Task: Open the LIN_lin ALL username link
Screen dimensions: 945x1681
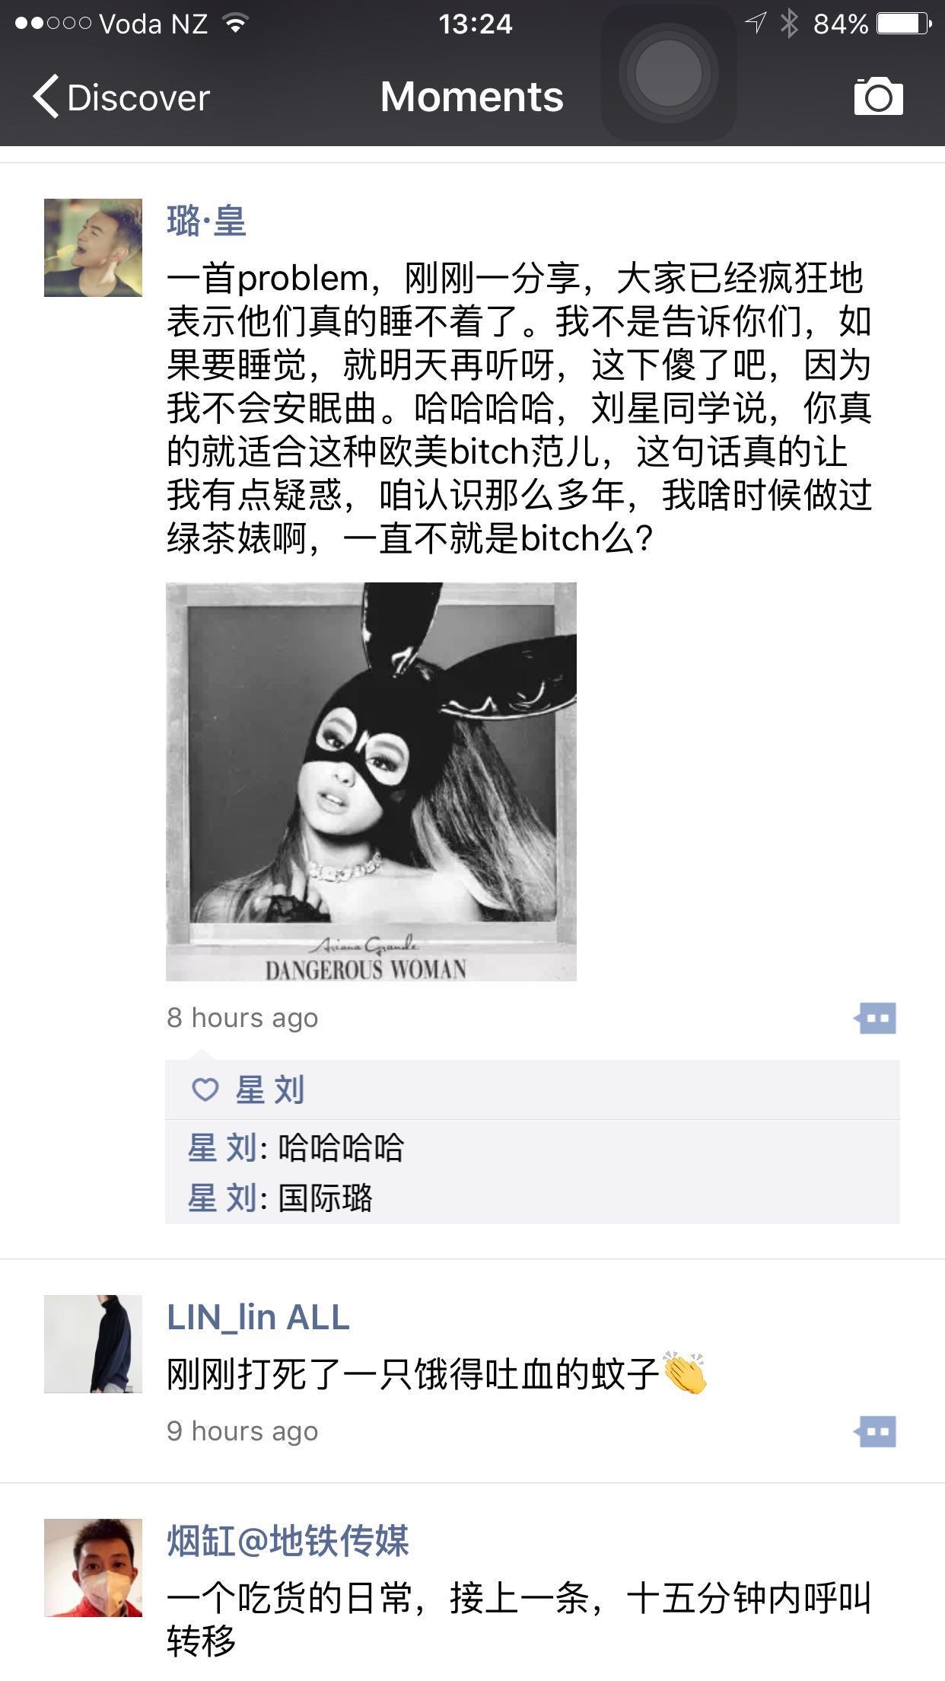Action: tap(258, 1317)
